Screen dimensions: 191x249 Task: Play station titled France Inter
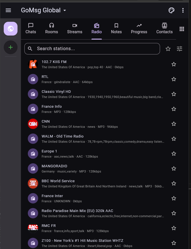pyautogui.click(x=52, y=196)
